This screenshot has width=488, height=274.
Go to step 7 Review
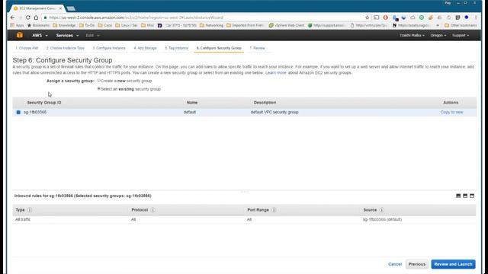pyautogui.click(x=257, y=48)
